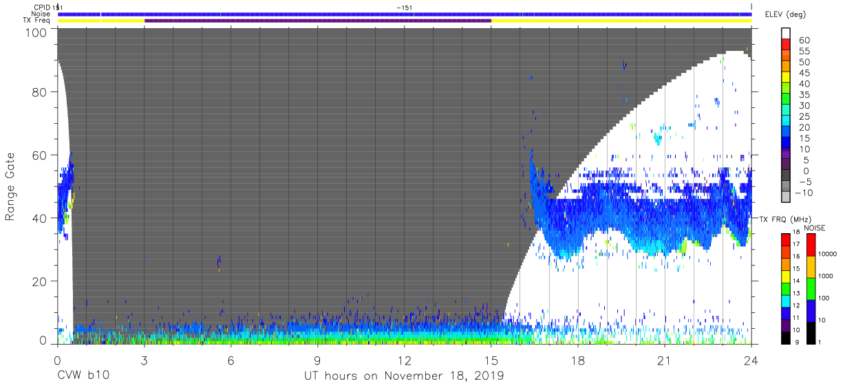Viewport: 845px width, 390px height.
Task: Select the yellow 40–45 segment of the ELEV colorbar
Action: pyautogui.click(x=787, y=78)
